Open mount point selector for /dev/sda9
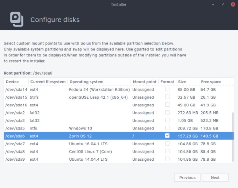Image resolution: width=238 pixels, height=188 pixels. coord(143,159)
